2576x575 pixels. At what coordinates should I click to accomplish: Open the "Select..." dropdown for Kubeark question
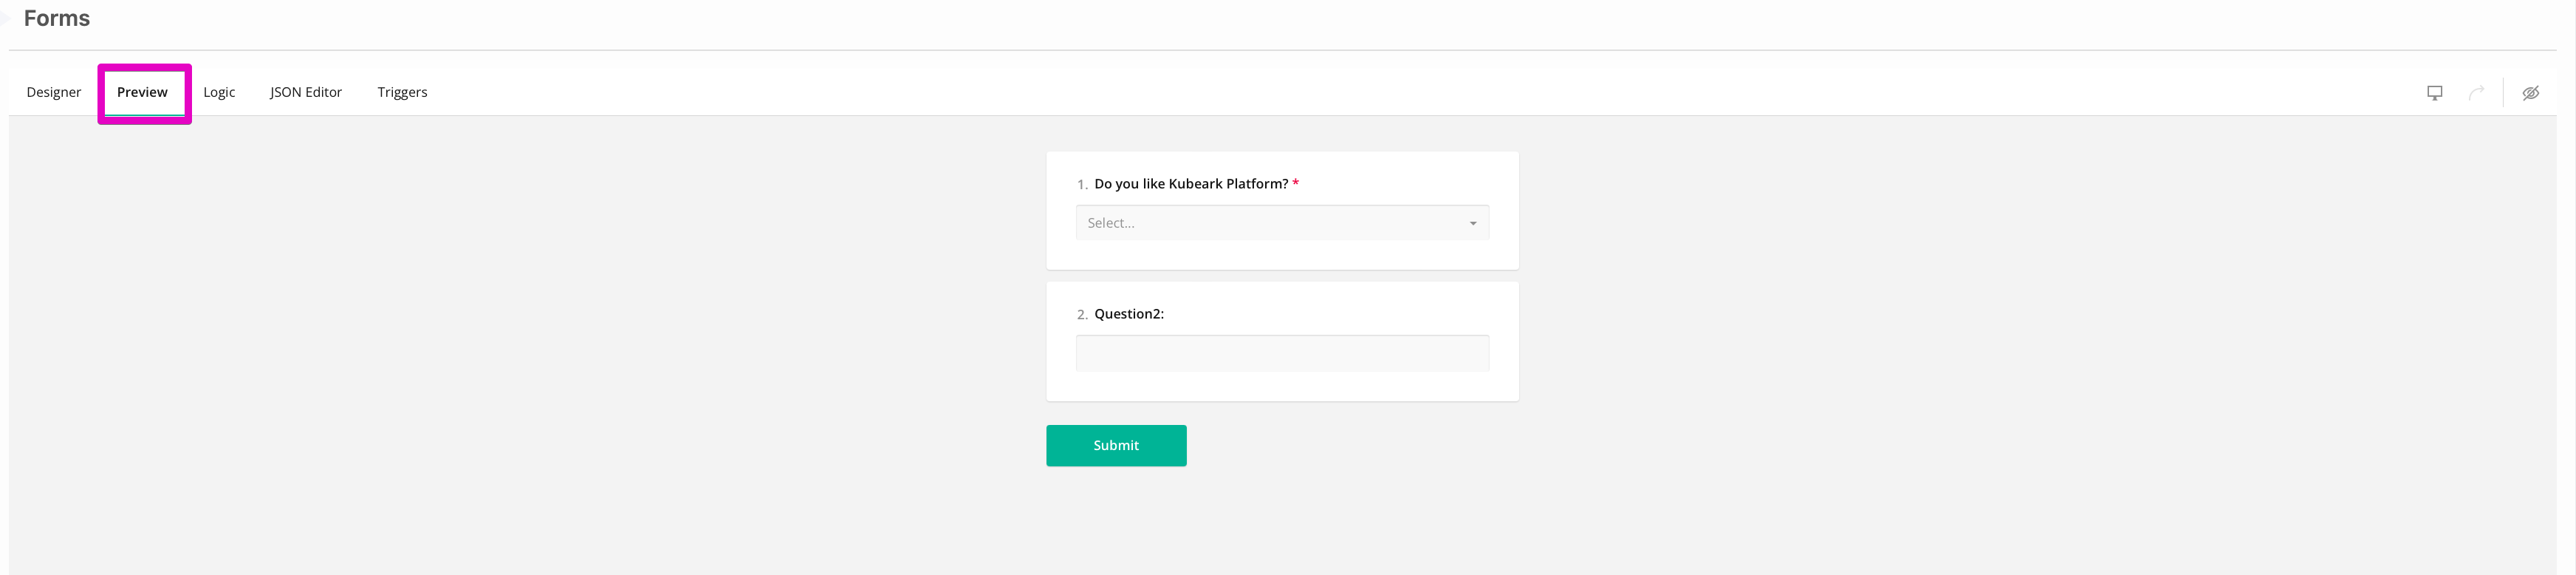click(x=1270, y=223)
